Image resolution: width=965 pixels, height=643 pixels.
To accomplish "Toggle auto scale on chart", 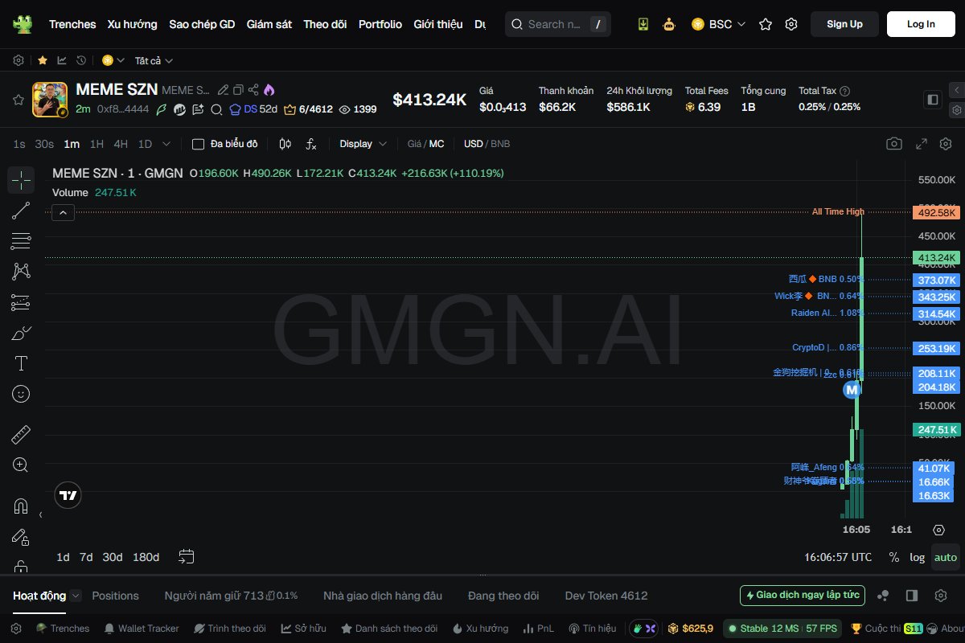I will 946,557.
